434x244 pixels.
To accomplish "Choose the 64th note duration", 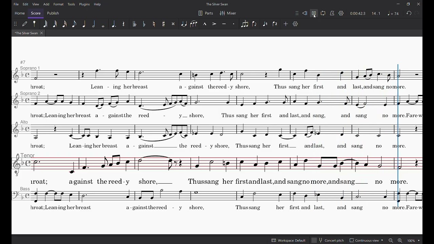I will coord(45,24).
